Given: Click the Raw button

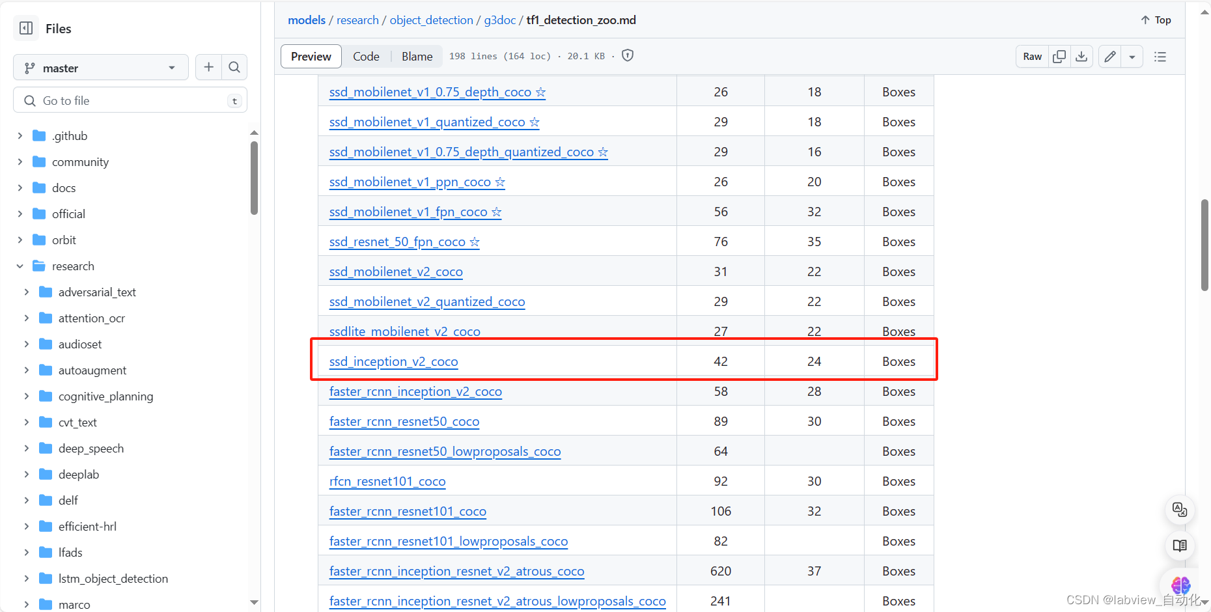Looking at the screenshot, I should click(x=1032, y=57).
